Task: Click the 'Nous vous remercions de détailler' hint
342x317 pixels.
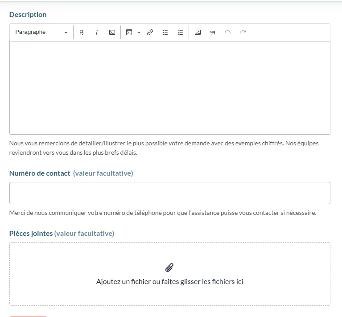Action: (164, 148)
